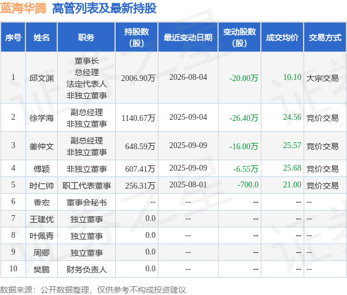
Task: Click the date 2026-08-04
Action: tap(188, 78)
